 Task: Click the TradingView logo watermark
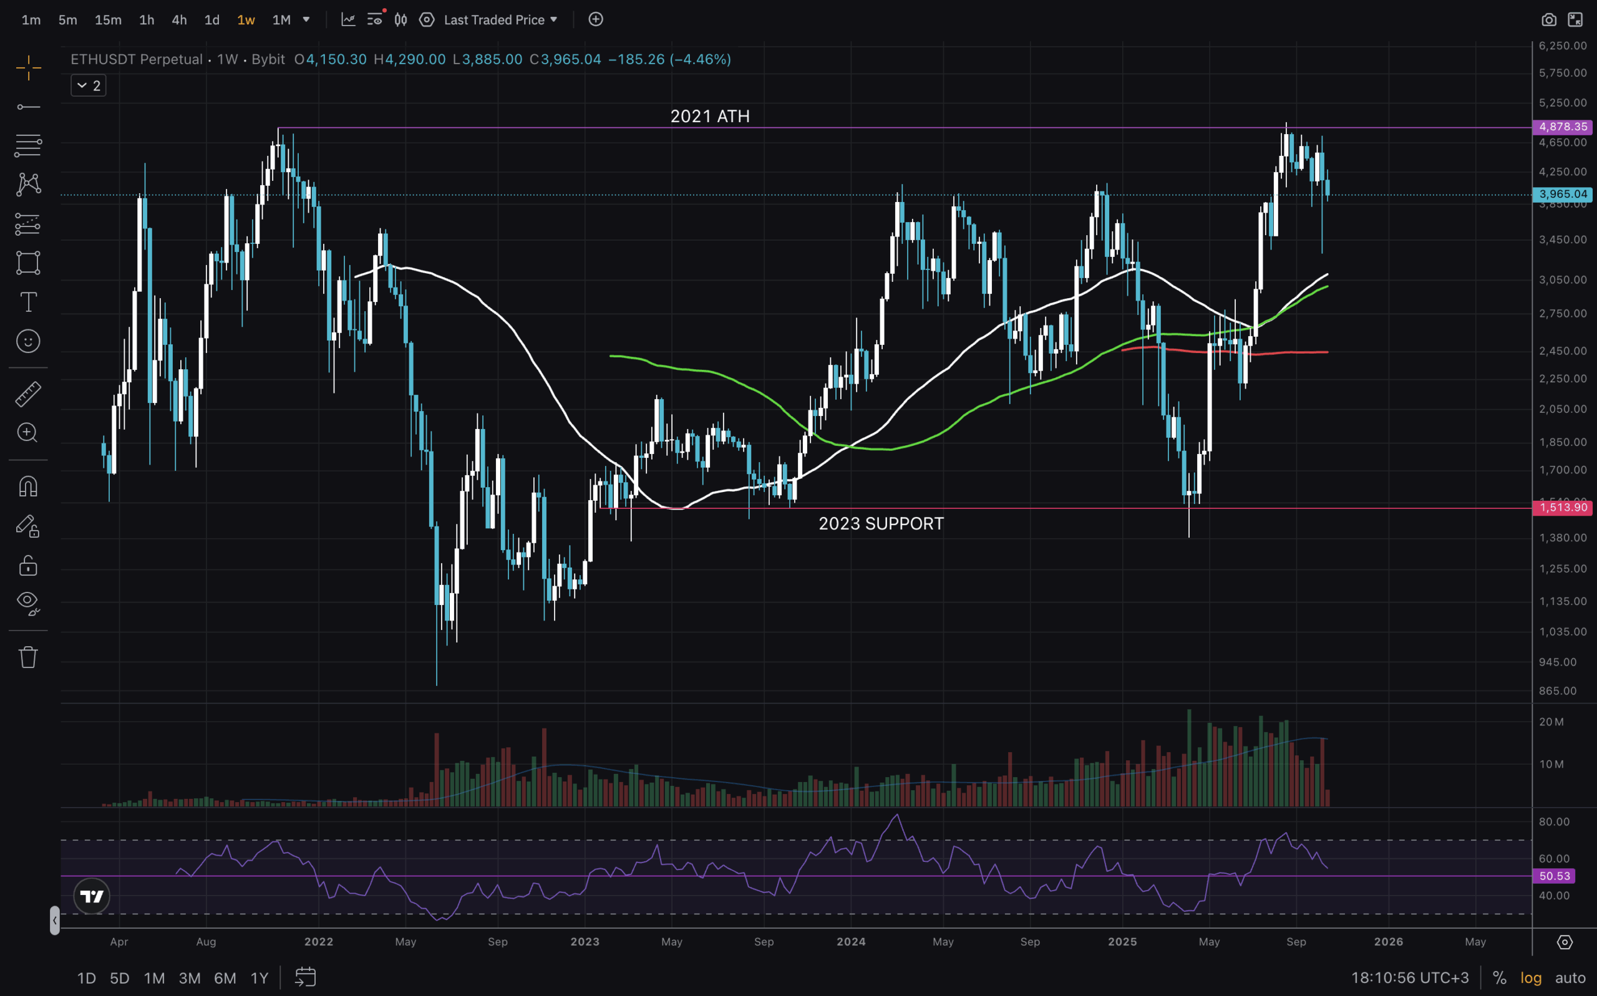click(x=92, y=896)
